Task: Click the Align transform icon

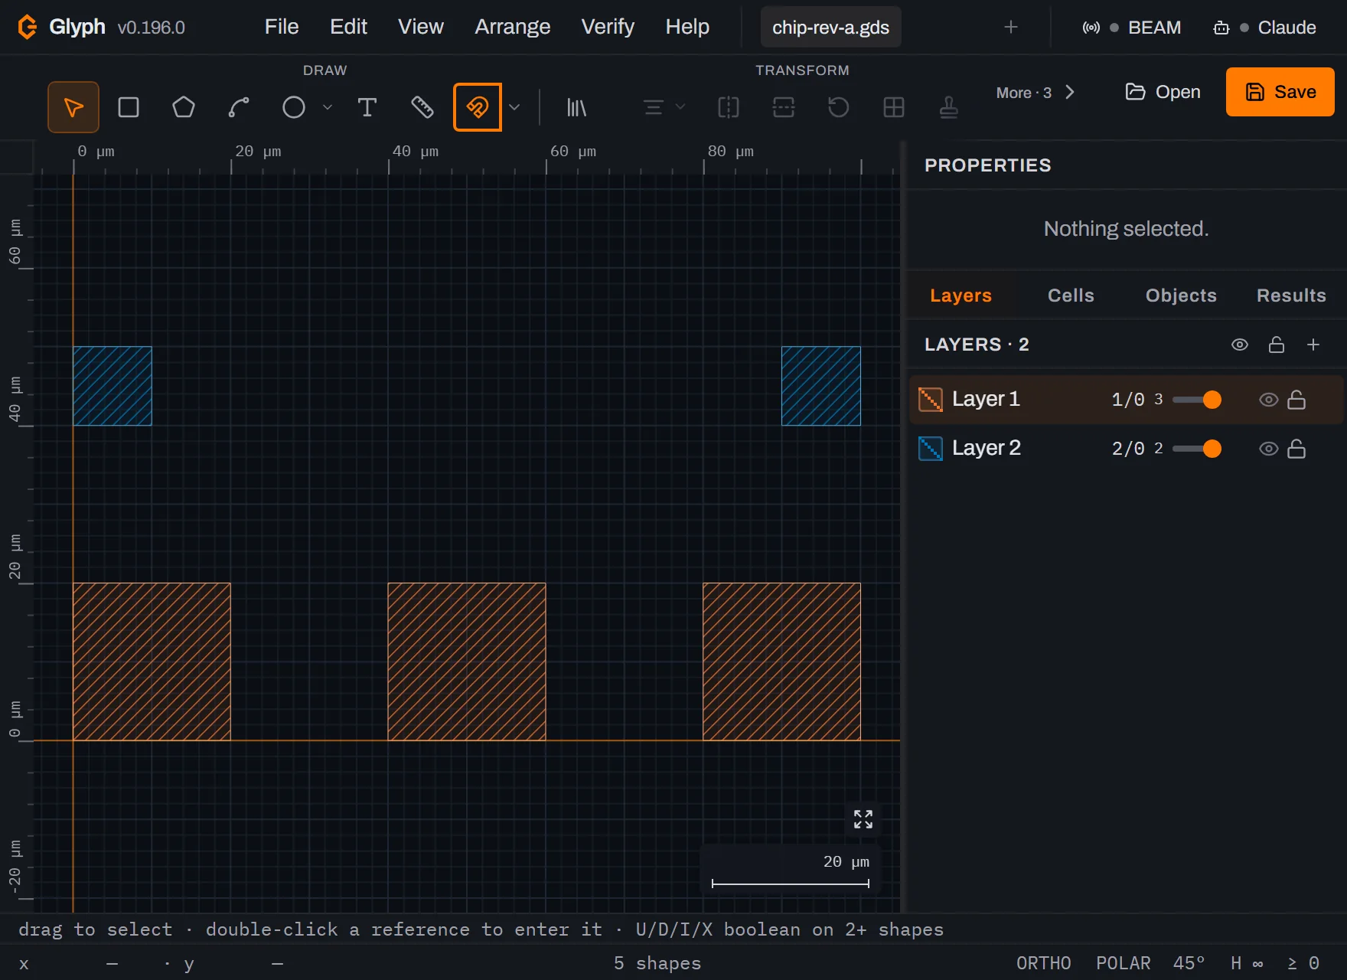Action: pos(654,107)
